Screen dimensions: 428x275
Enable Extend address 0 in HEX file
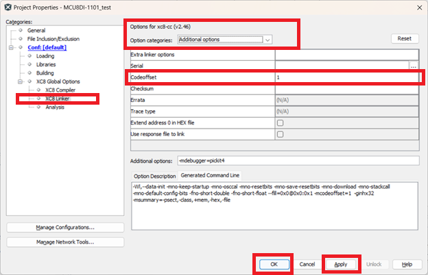coord(279,122)
